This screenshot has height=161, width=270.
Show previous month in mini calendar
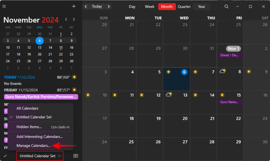tap(66, 20)
